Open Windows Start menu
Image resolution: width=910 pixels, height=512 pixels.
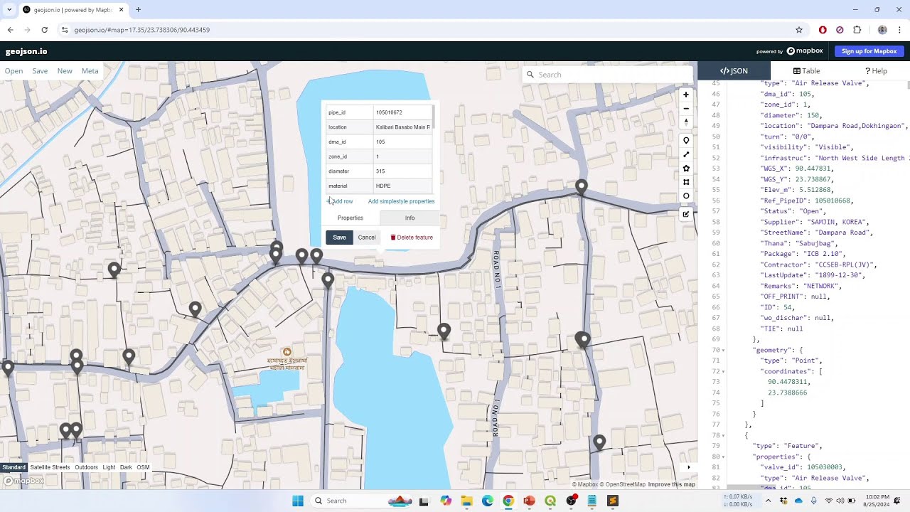pyautogui.click(x=298, y=501)
